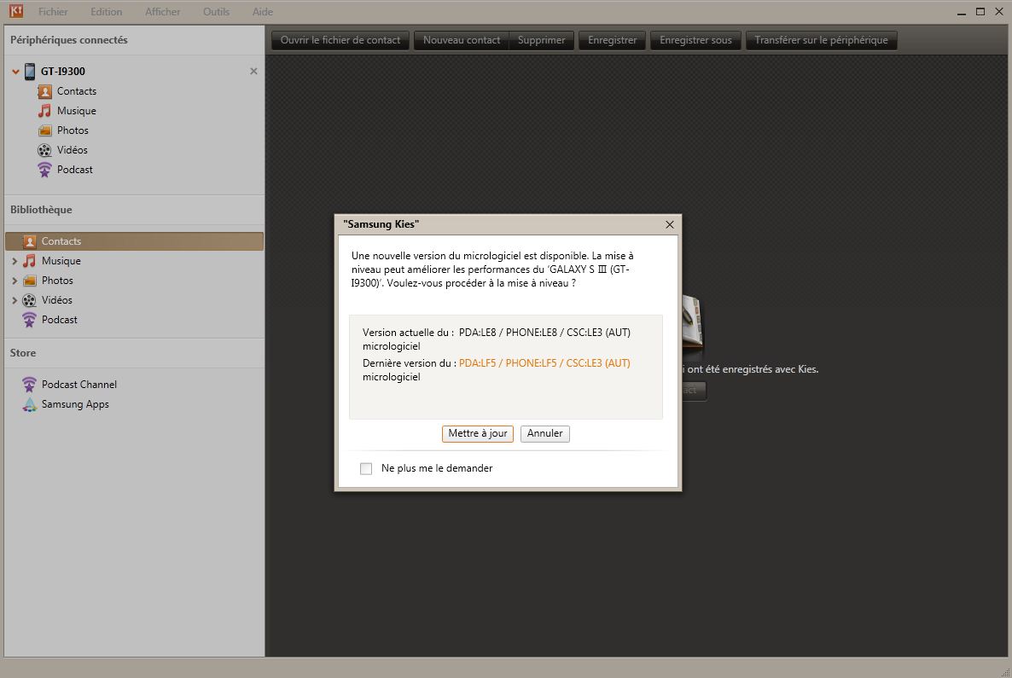The image size is (1012, 678).
Task: Click the Podcast Channel icon in Store
Action: pyautogui.click(x=30, y=385)
